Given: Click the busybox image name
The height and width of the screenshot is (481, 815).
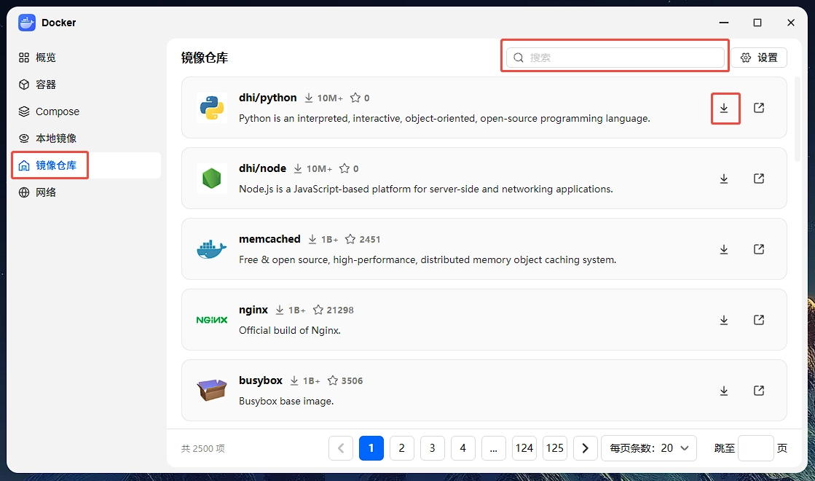Looking at the screenshot, I should (x=261, y=380).
